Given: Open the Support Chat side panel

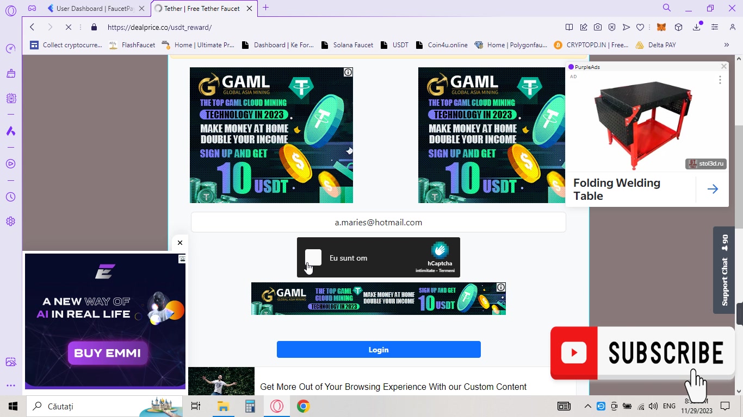Looking at the screenshot, I should 724,270.
